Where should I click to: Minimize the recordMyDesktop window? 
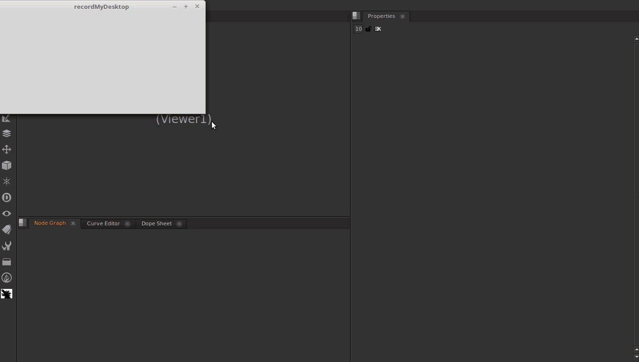coord(175,7)
